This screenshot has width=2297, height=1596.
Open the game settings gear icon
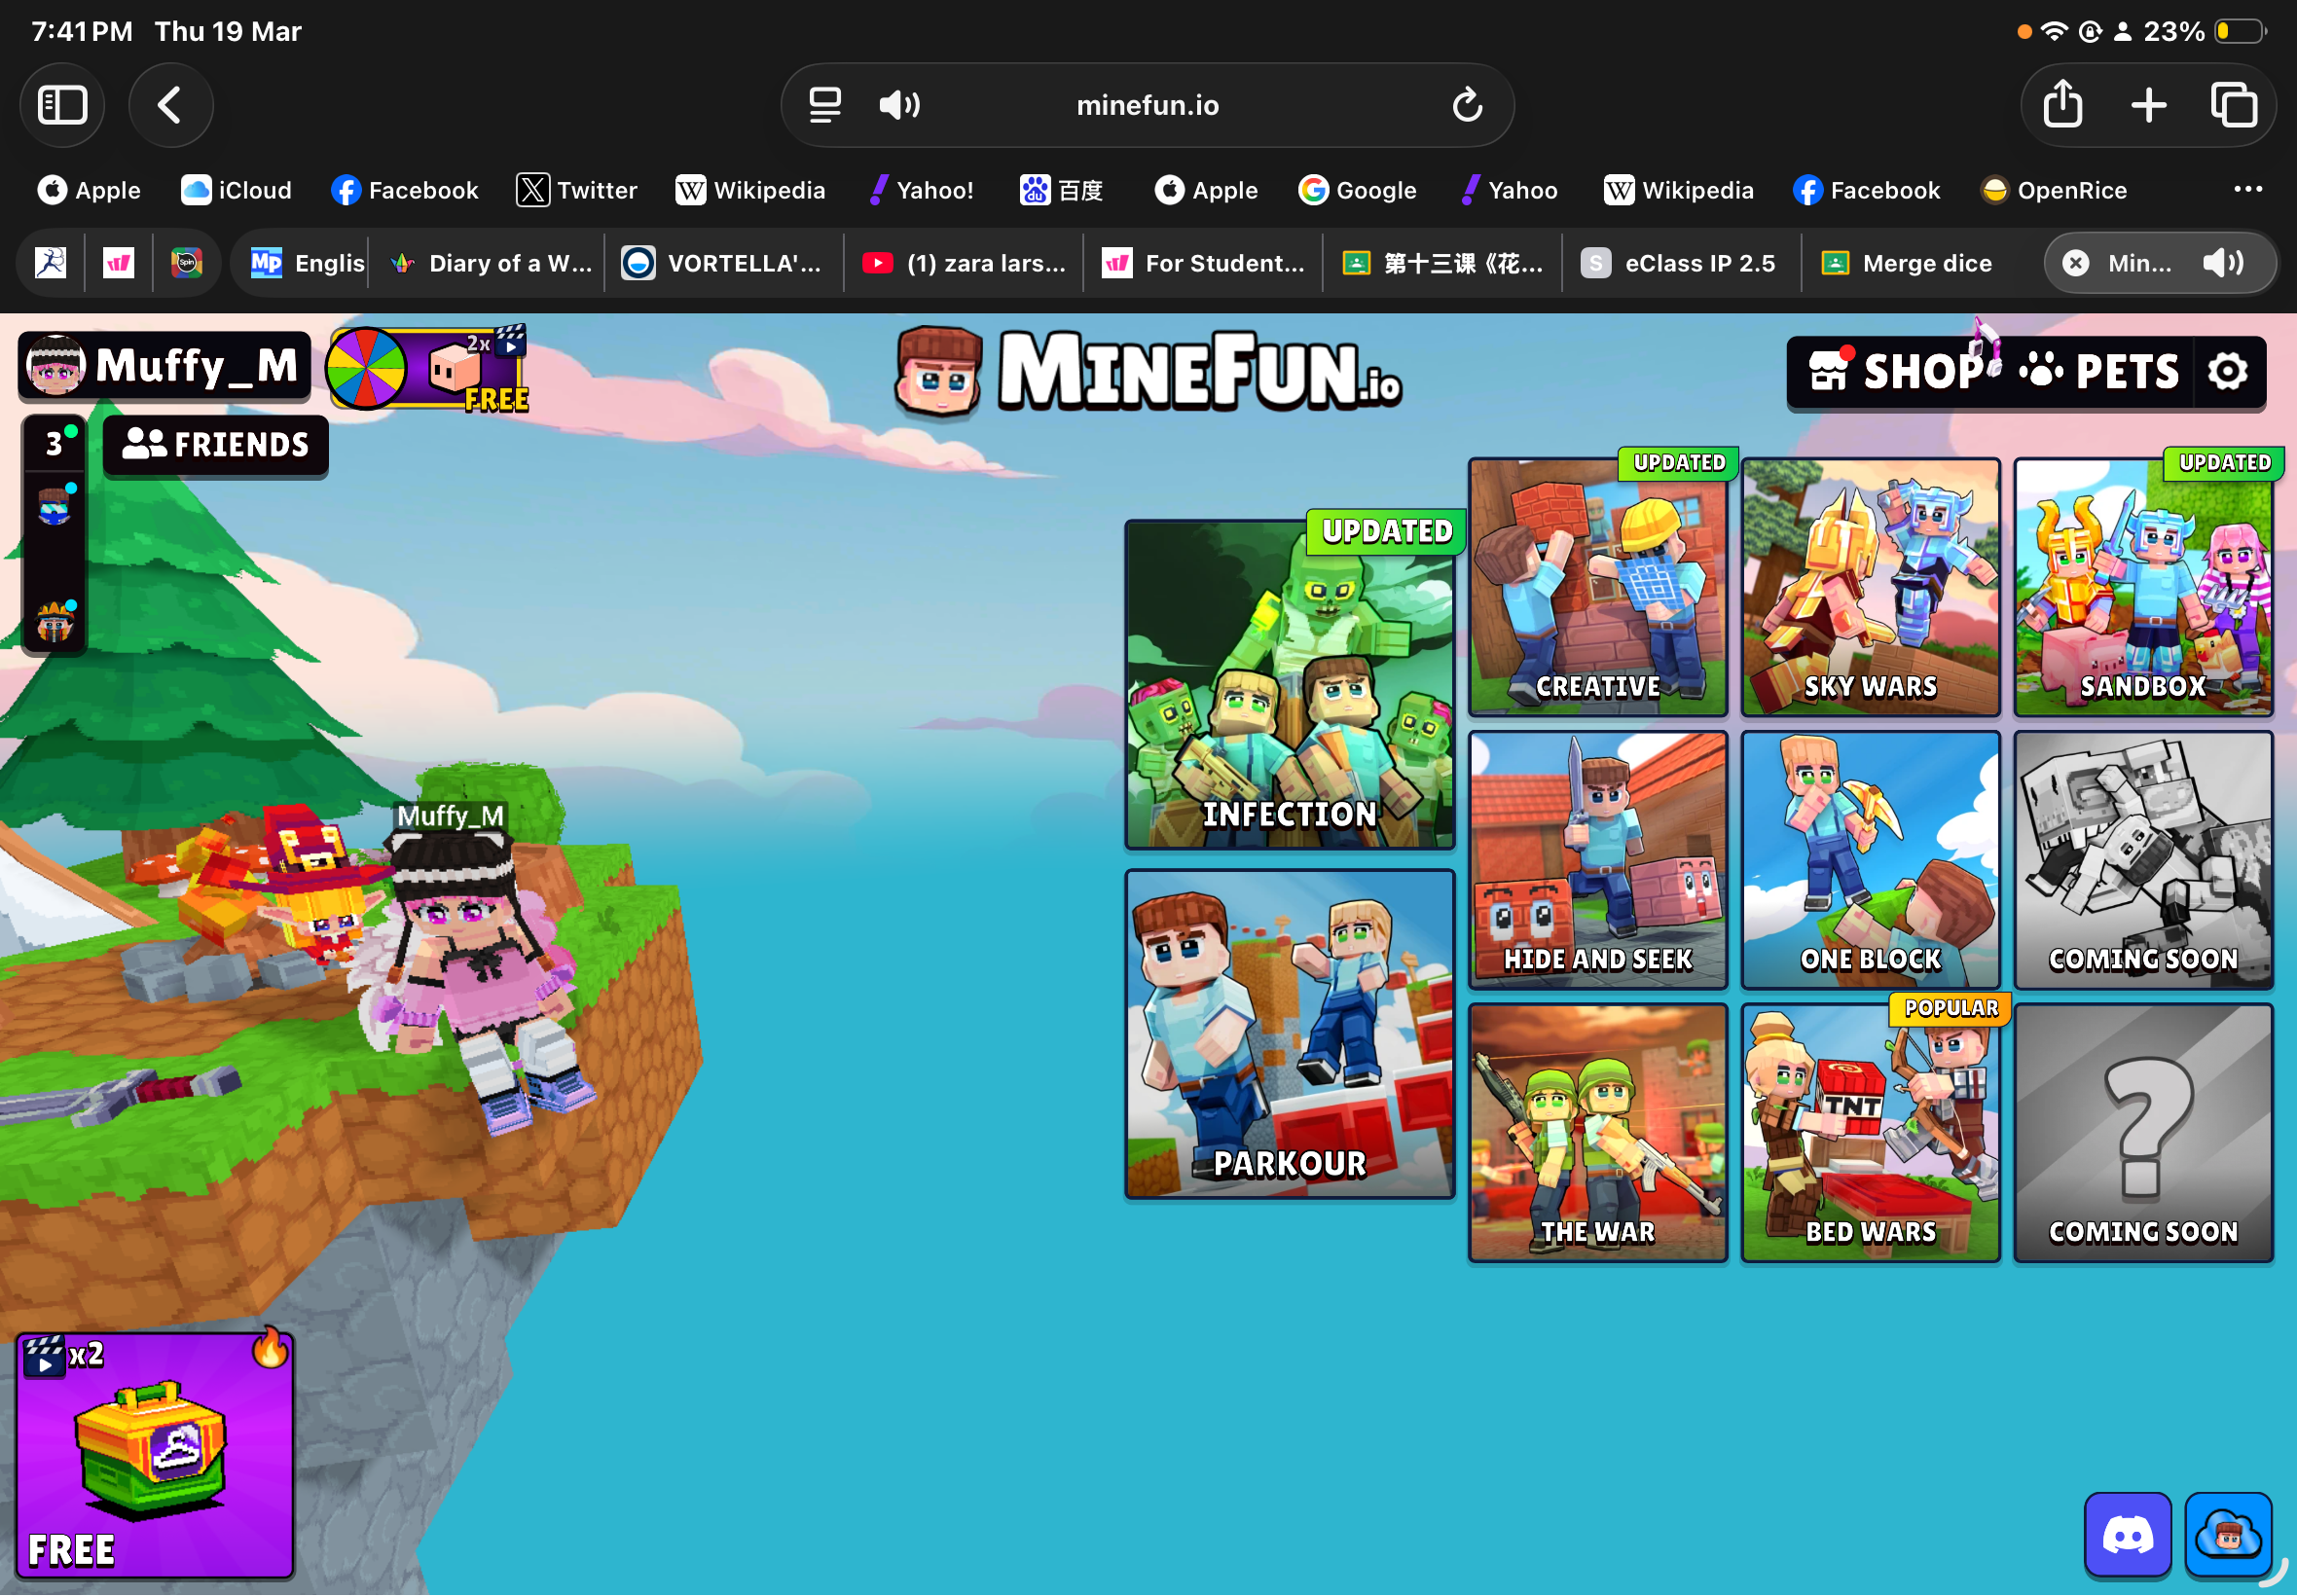[x=2227, y=372]
